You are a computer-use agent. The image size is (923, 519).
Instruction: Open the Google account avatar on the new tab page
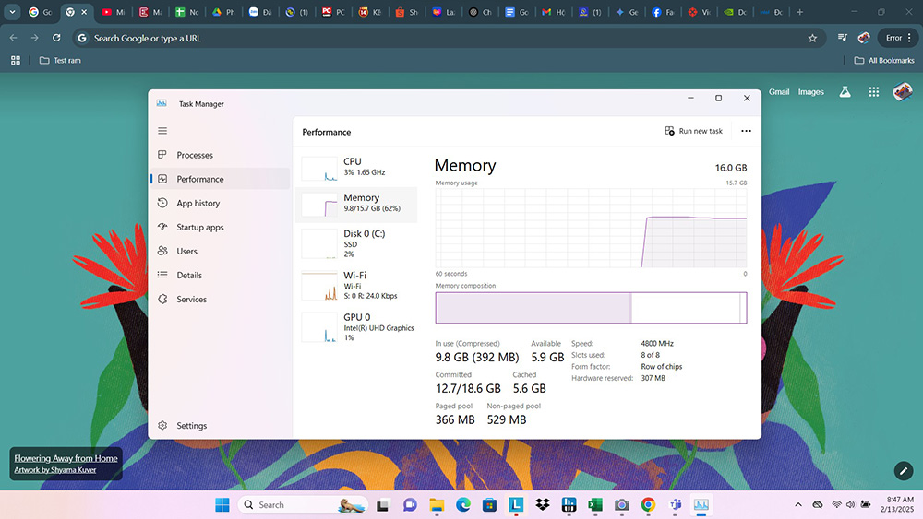pos(903,91)
